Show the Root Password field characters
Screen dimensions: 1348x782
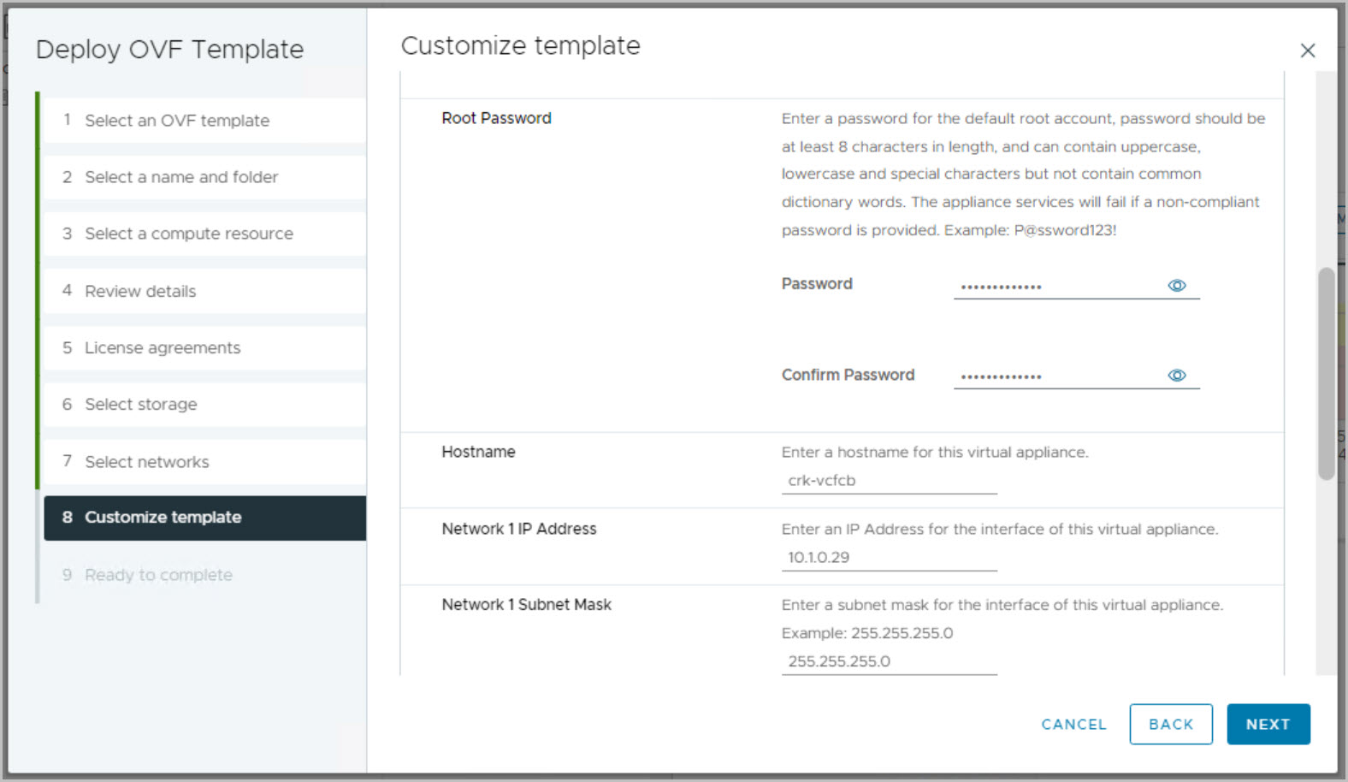1177,286
